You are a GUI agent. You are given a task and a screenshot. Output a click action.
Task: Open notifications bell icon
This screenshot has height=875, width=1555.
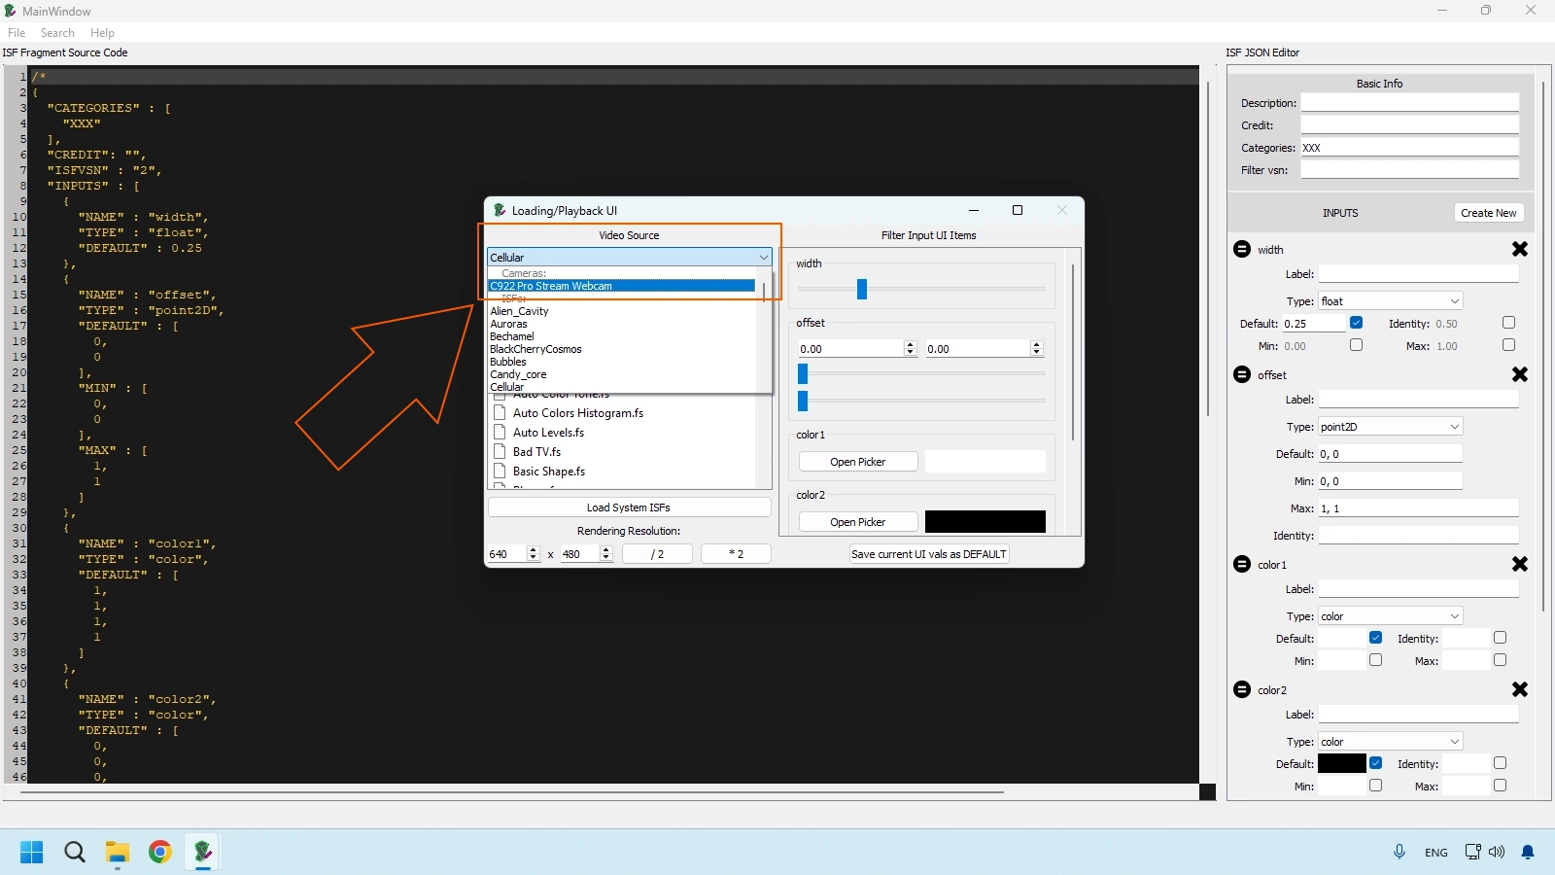pos(1528,852)
